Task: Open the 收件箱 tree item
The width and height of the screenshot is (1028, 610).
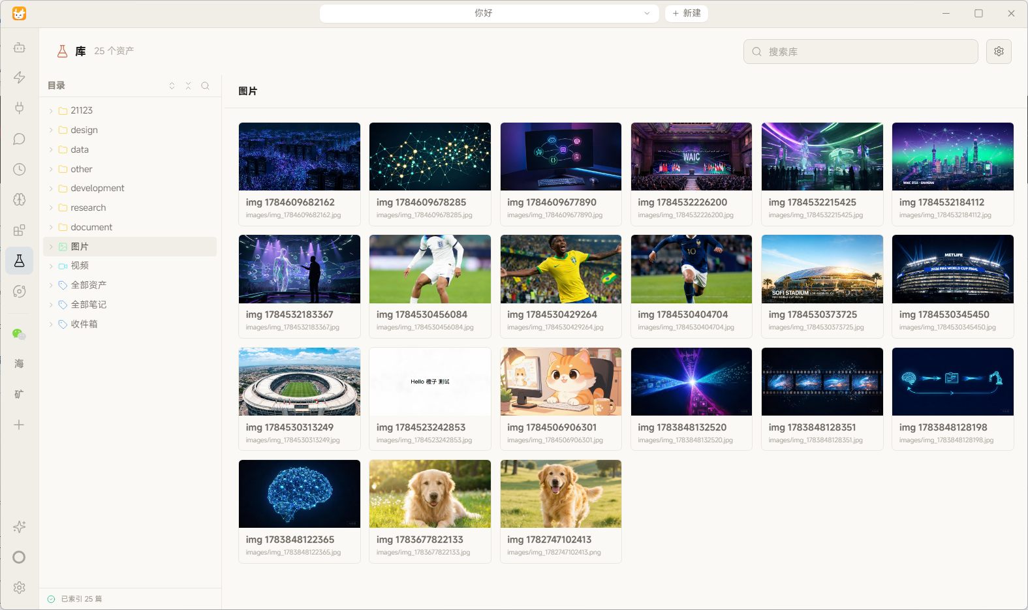Action: coord(130,324)
